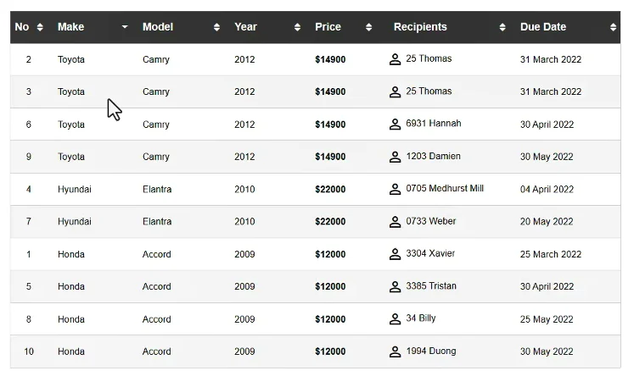The height and width of the screenshot is (382, 634).
Task: Click due date 30 April 2022 for Hannah
Action: coord(547,125)
